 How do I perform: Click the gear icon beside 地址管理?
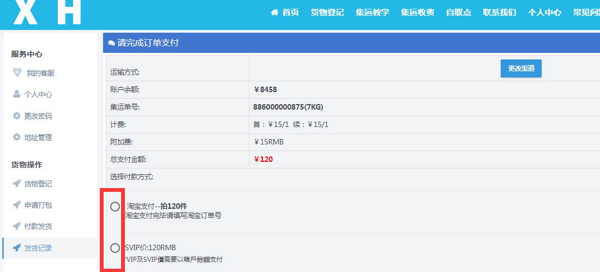click(16, 137)
